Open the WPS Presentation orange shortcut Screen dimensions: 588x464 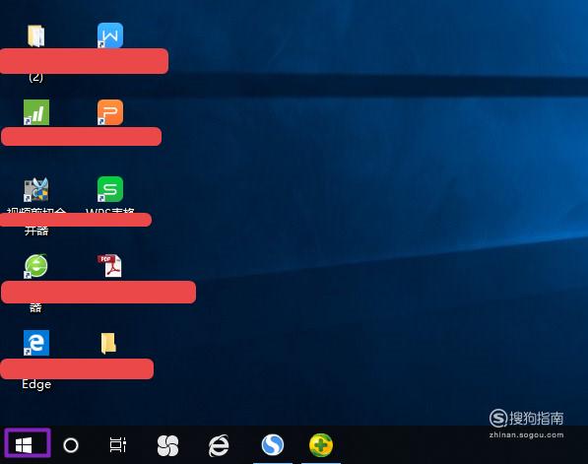tap(110, 112)
